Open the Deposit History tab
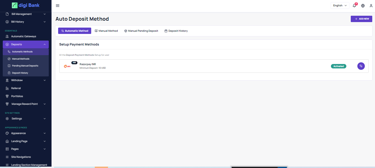Image resolution: width=375 pixels, height=168 pixels. 176,31
